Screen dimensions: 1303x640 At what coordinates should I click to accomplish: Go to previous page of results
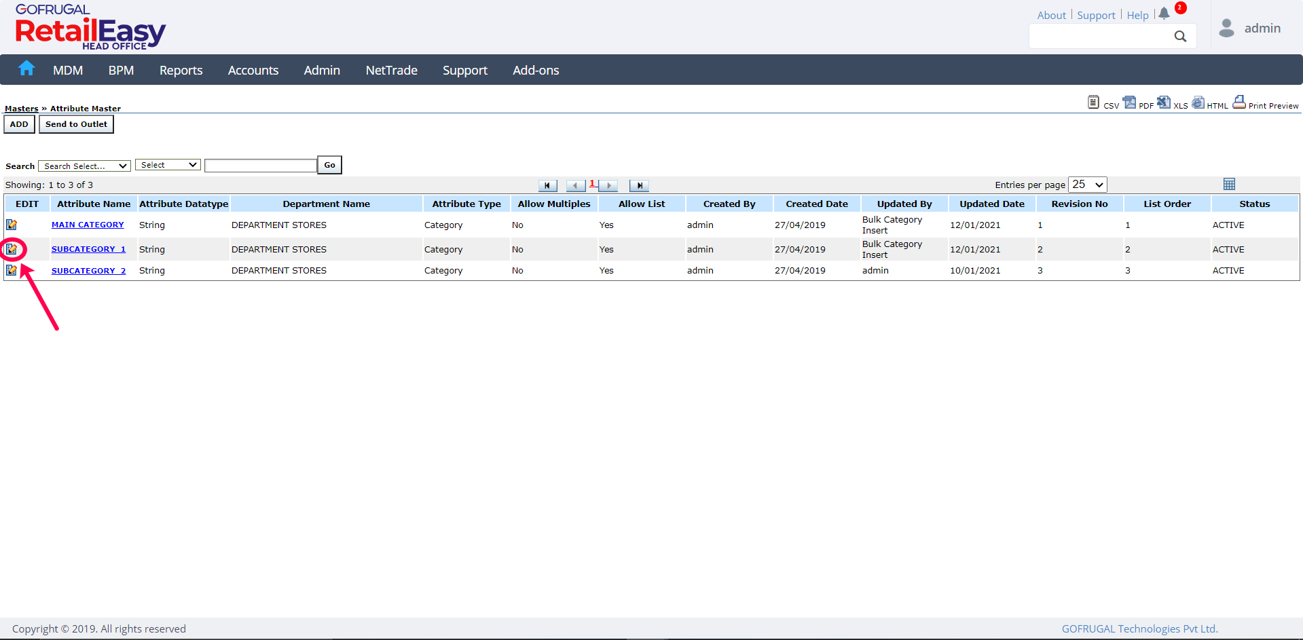tap(576, 185)
